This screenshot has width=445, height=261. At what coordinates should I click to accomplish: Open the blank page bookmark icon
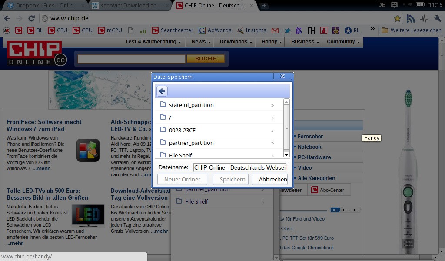coord(130,30)
